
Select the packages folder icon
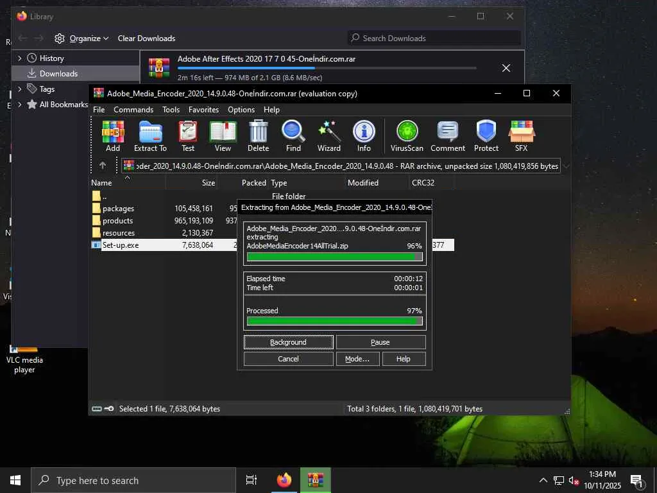[x=96, y=209]
